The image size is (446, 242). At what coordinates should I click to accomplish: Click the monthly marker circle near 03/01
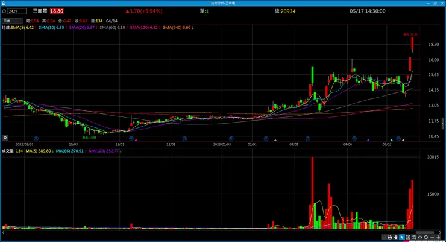pos(308,139)
